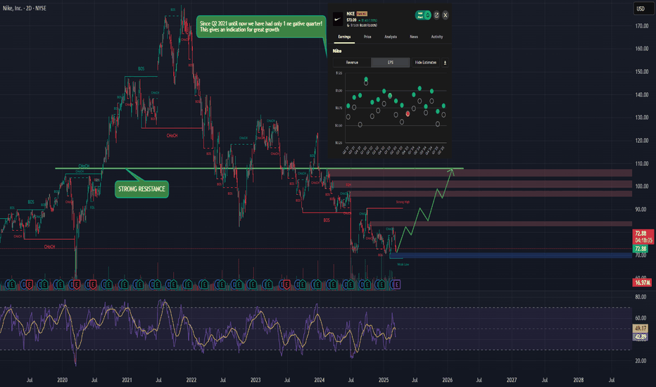656x387 pixels.
Task: Click the 16.97M volume label
Action: (x=642, y=283)
